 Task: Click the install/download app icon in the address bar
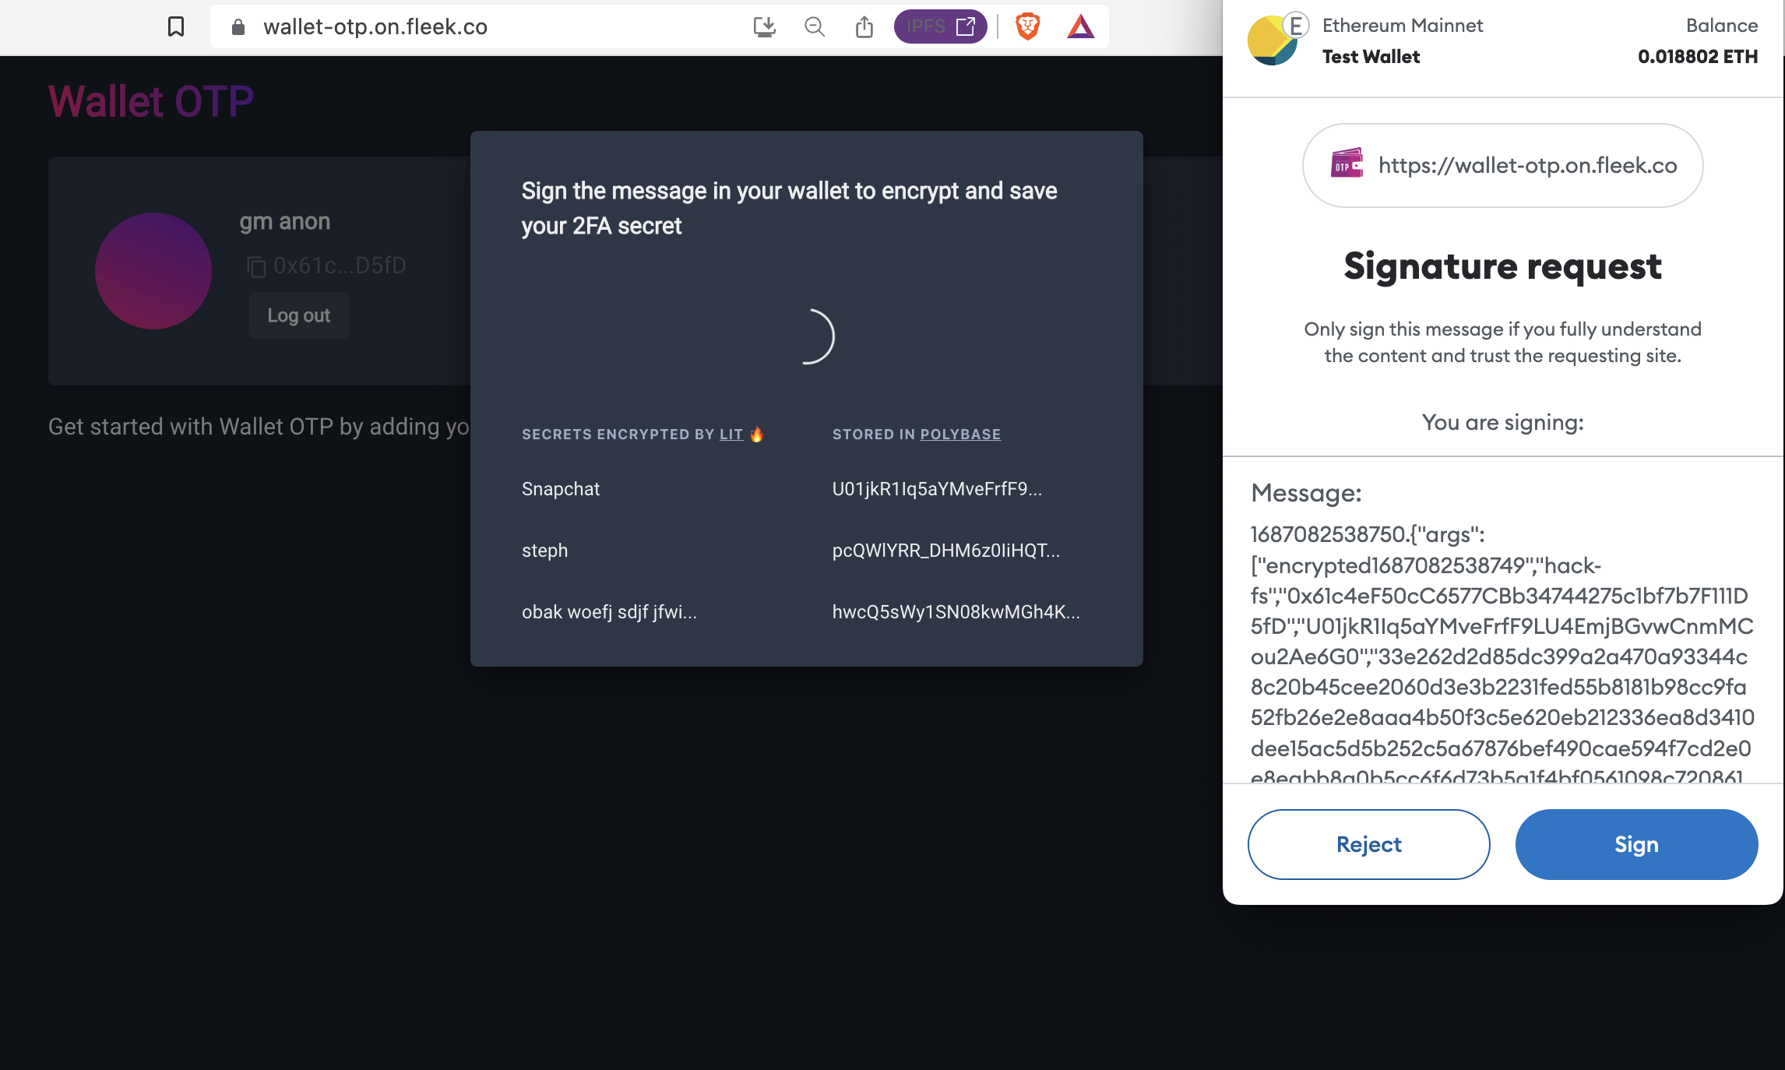[765, 27]
